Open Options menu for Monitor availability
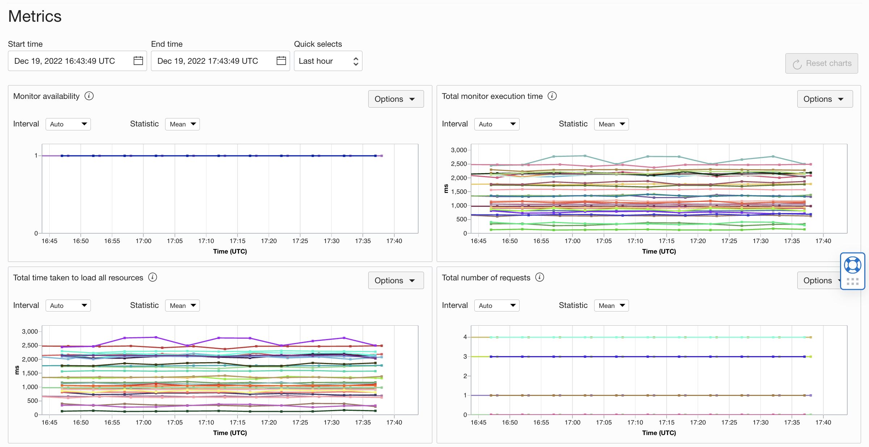This screenshot has height=447, width=869. pos(396,99)
